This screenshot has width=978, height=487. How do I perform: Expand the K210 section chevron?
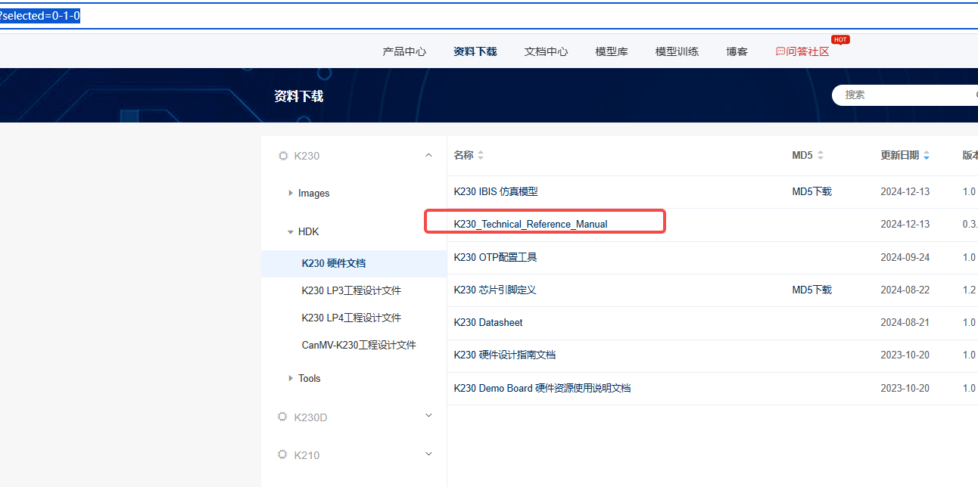point(428,454)
